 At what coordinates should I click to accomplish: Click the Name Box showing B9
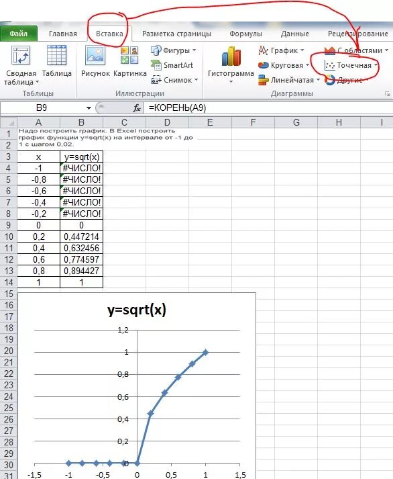click(x=42, y=108)
